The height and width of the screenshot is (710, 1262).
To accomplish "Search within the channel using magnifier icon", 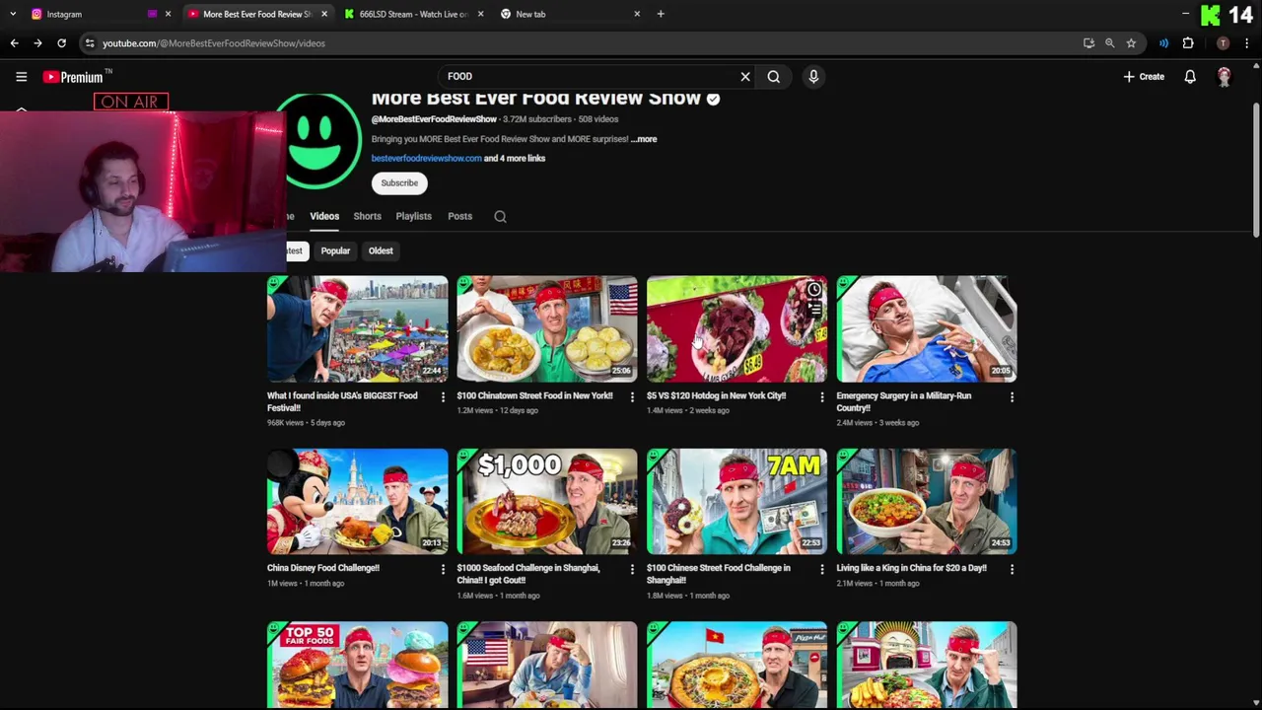I will point(500,216).
